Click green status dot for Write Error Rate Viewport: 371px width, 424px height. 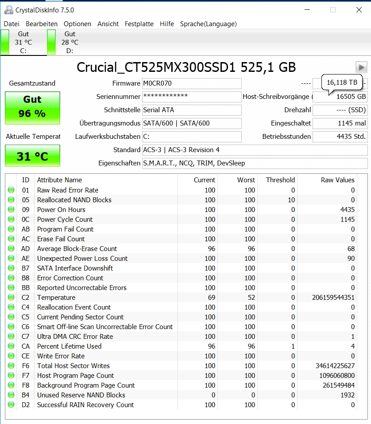pos(11,356)
